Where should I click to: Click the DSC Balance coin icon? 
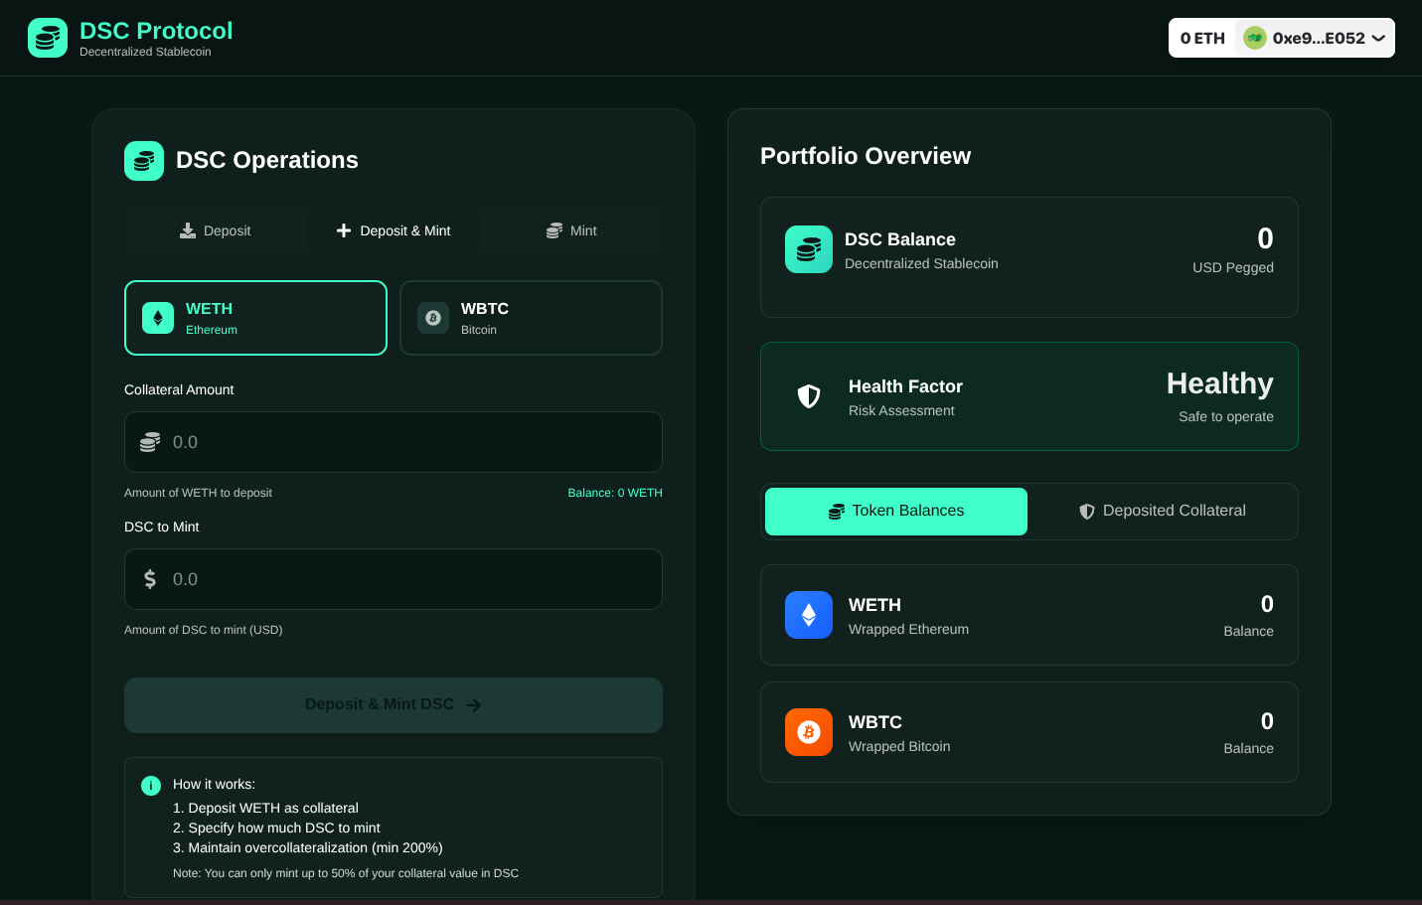(809, 249)
